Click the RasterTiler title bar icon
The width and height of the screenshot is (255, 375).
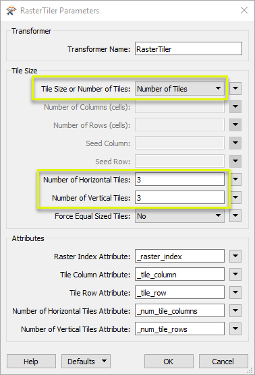[x=11, y=11]
